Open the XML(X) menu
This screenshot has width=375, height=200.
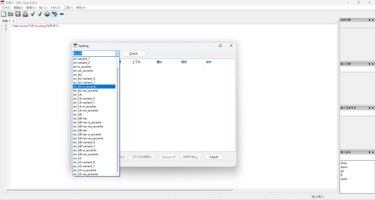[55, 7]
